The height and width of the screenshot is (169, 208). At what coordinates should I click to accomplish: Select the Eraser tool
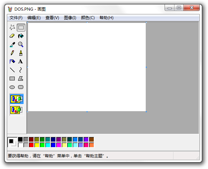point(12,36)
